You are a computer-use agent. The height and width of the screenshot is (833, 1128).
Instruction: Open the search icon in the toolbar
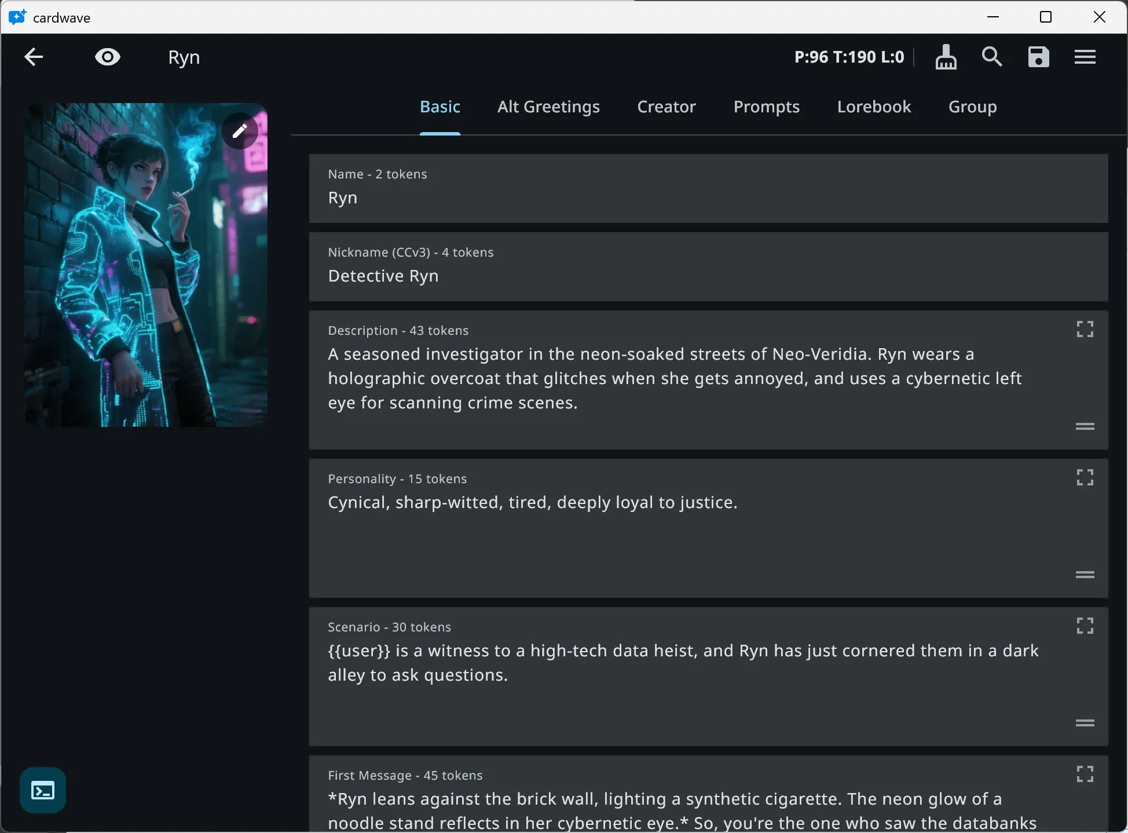coord(991,57)
